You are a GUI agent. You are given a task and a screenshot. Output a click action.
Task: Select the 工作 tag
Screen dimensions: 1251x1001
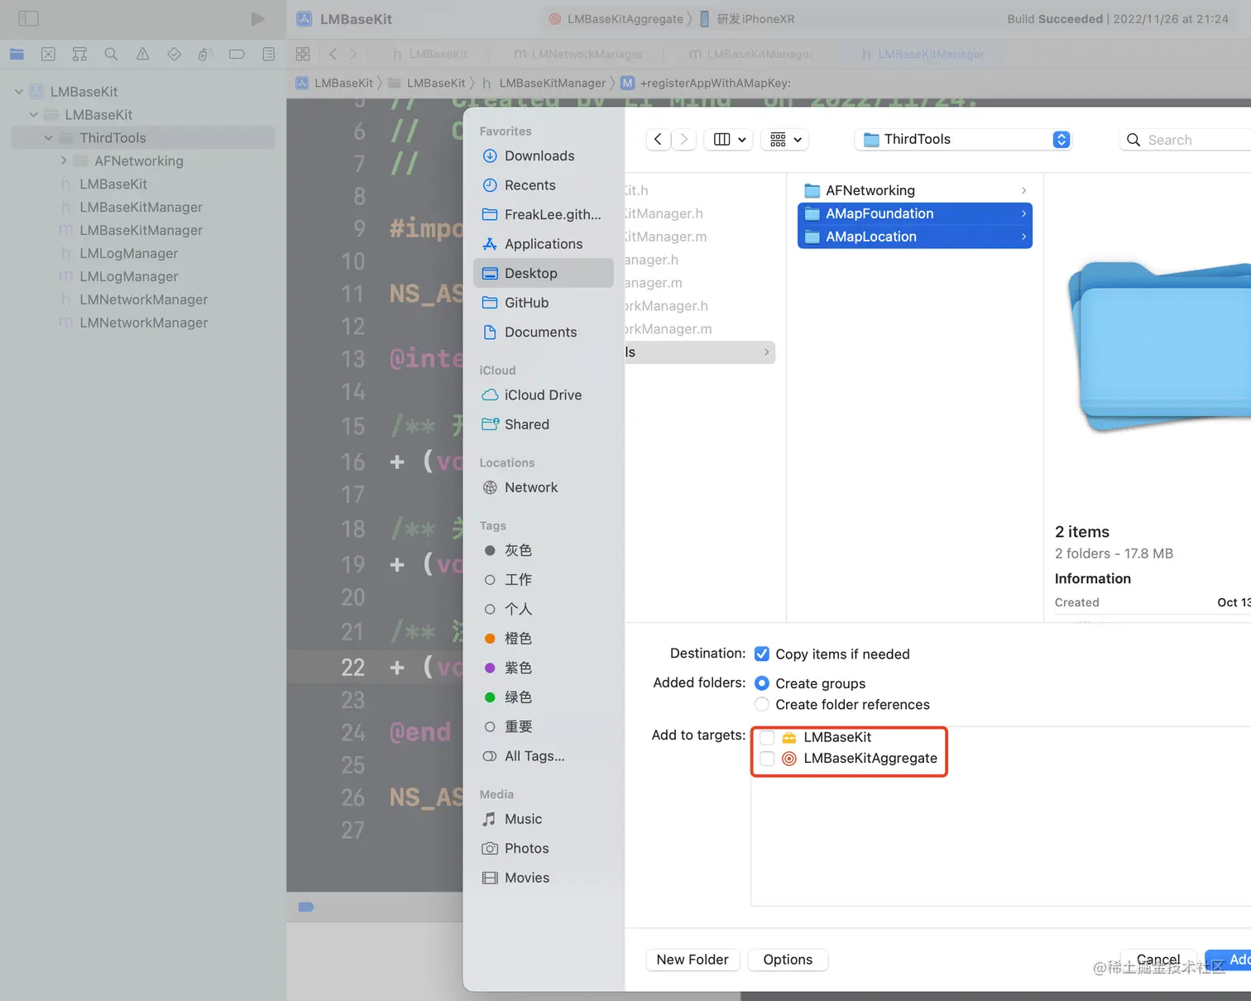(542, 580)
